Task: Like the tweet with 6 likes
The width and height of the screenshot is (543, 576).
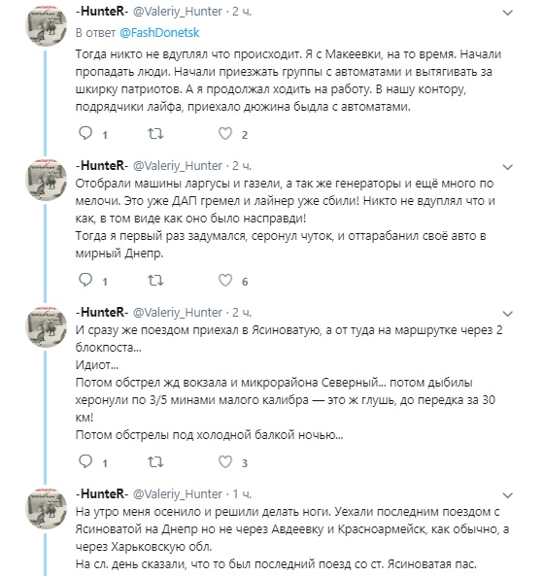Action: pos(225,281)
